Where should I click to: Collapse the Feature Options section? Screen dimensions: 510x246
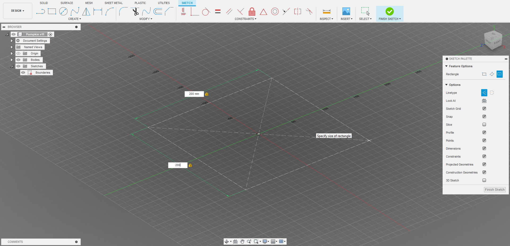click(x=447, y=66)
